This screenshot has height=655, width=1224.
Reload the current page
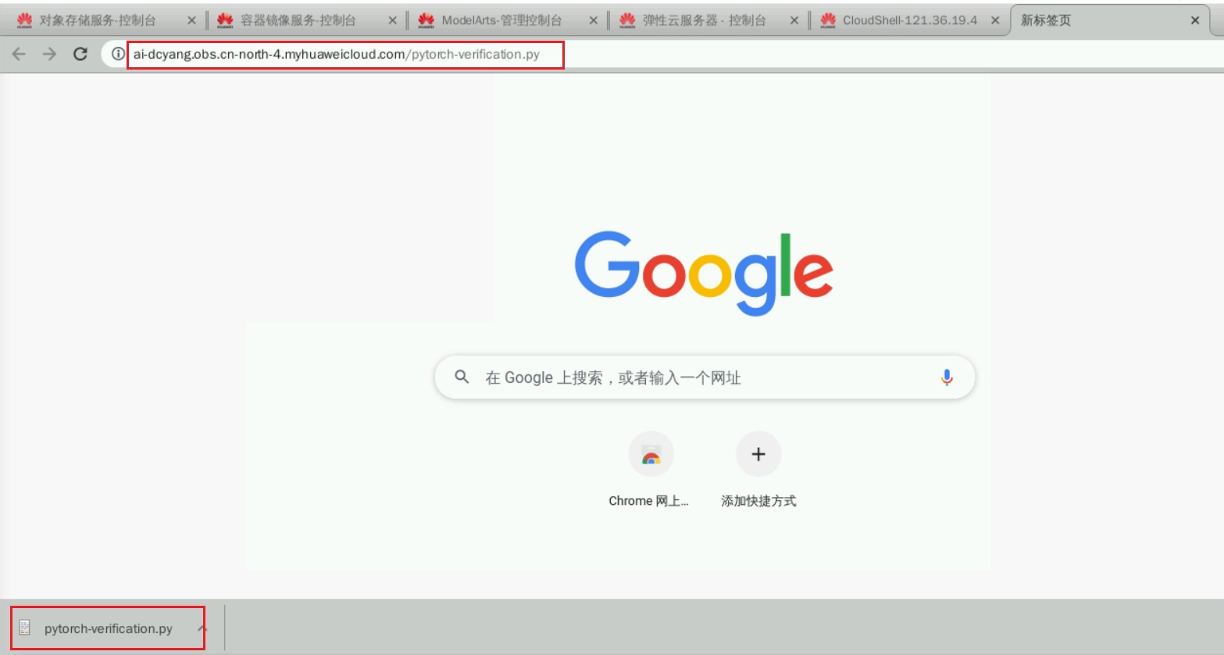80,54
